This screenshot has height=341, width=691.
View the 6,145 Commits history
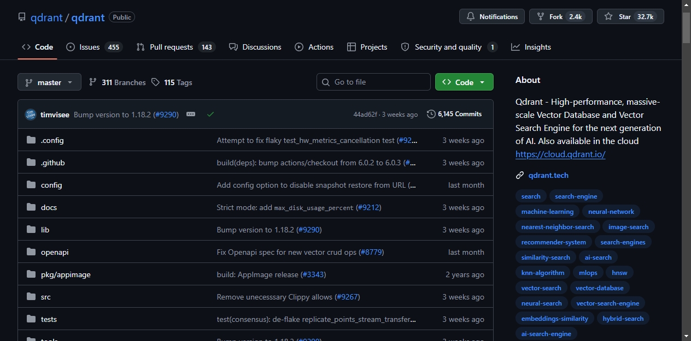tap(454, 114)
